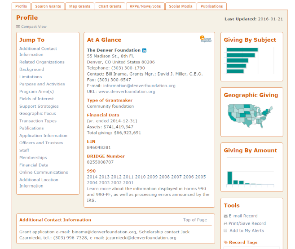Open the LinkedIn icon beside The Denver Foundation
Image resolution: width=295 pixels, height=249 pixels.
(144, 50)
